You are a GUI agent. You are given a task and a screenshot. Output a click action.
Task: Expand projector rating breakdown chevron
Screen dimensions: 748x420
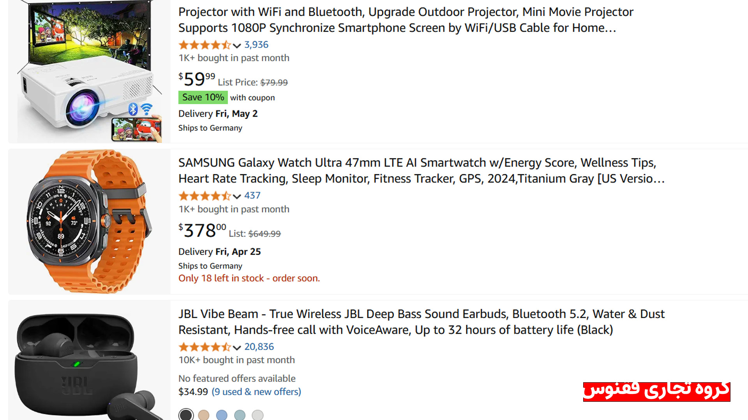coord(237,46)
